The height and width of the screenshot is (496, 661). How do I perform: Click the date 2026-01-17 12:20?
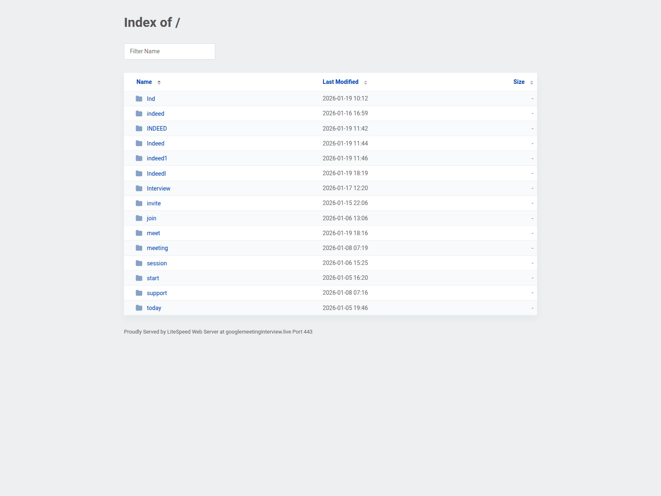pyautogui.click(x=345, y=188)
